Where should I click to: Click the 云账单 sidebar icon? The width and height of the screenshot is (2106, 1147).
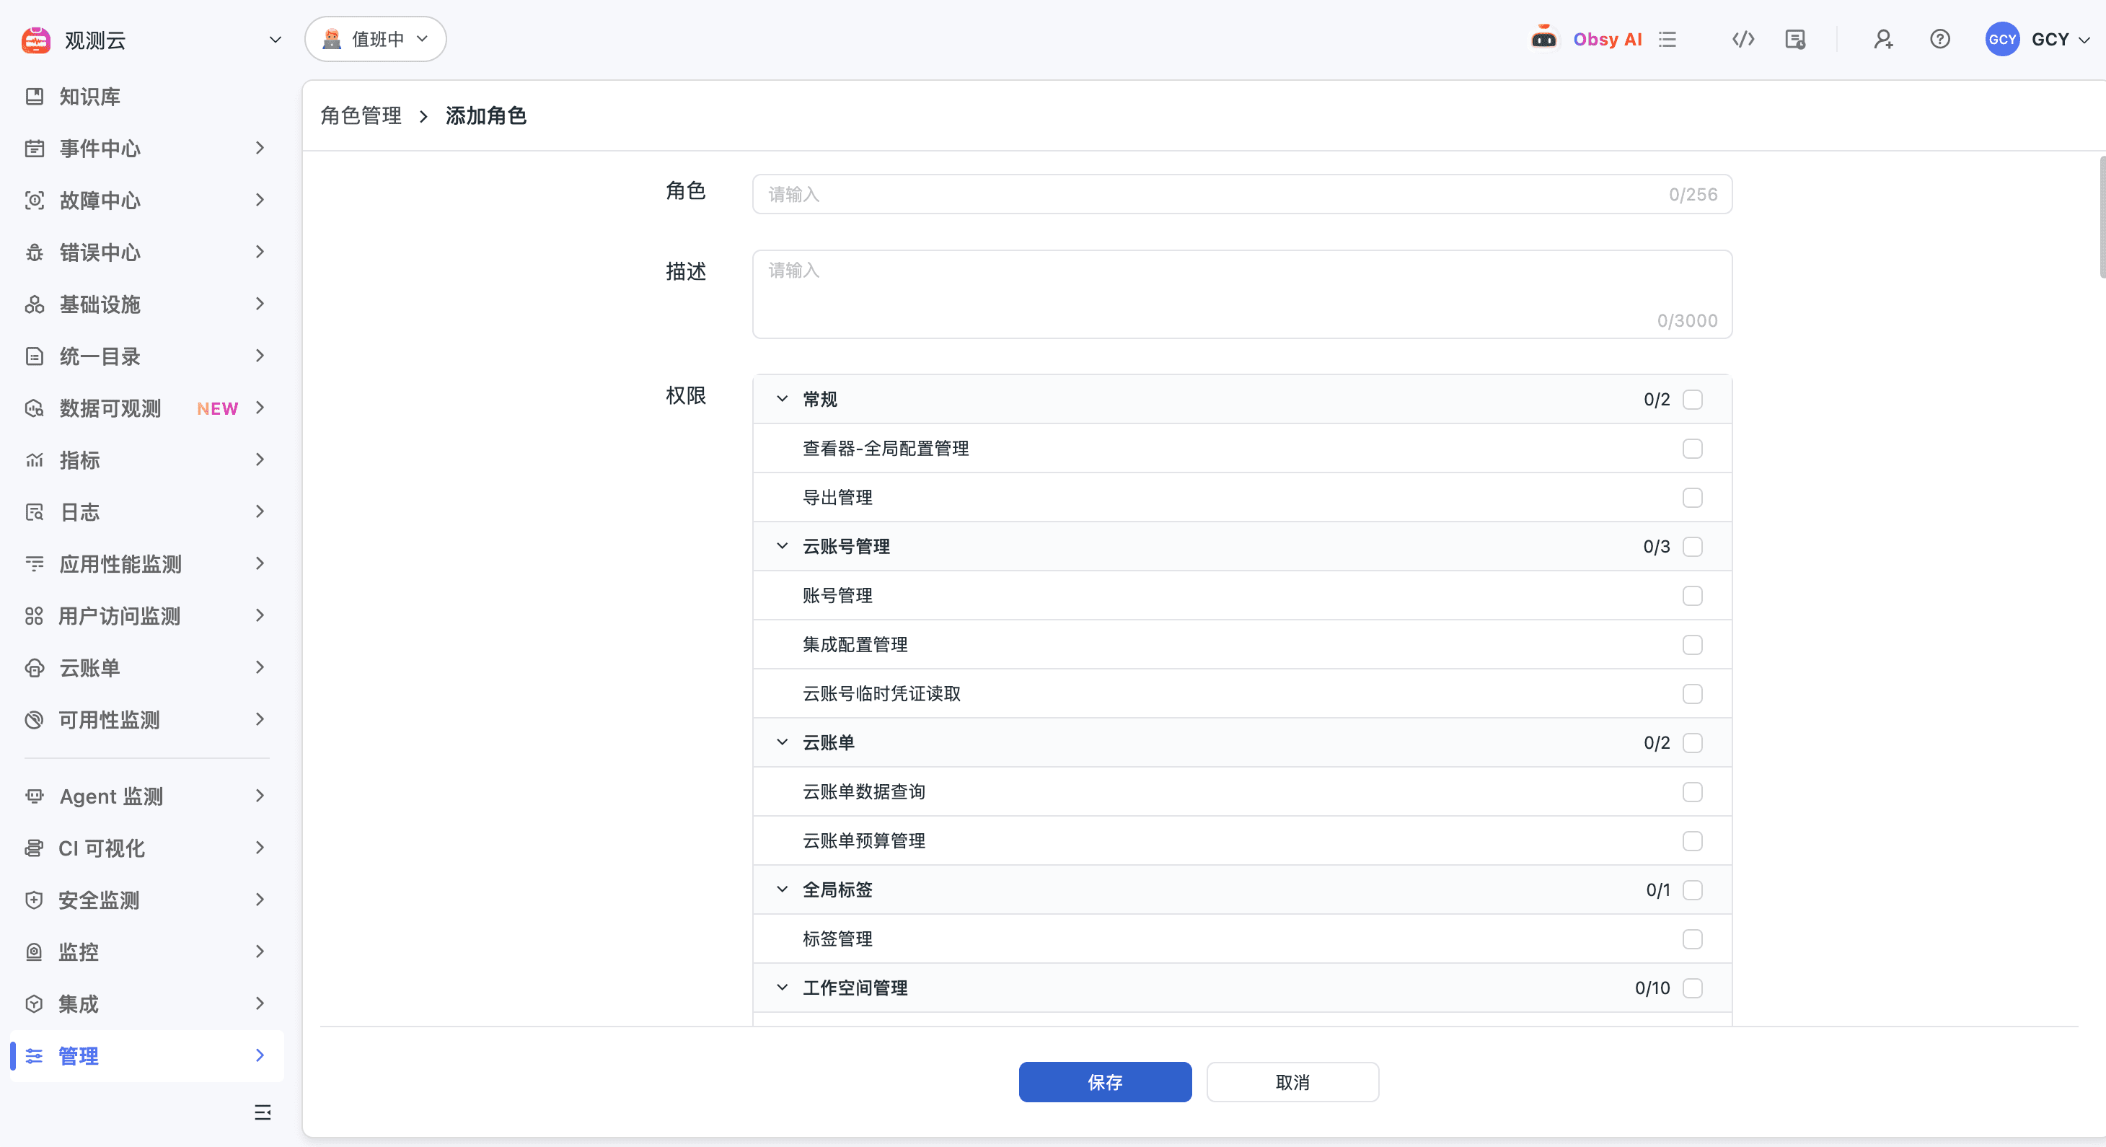coord(35,668)
